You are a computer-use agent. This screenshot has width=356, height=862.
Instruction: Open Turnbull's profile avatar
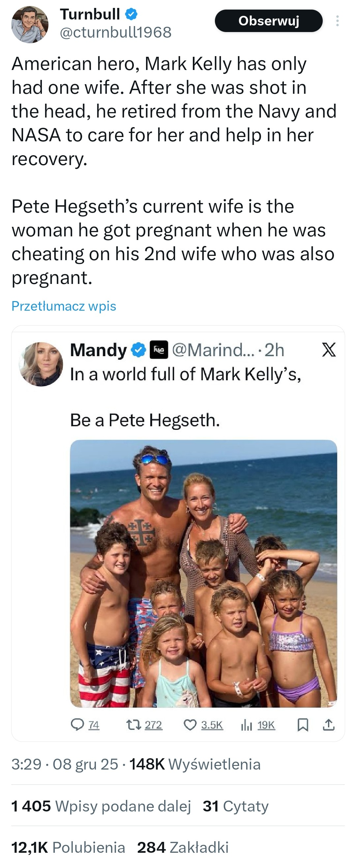[30, 24]
